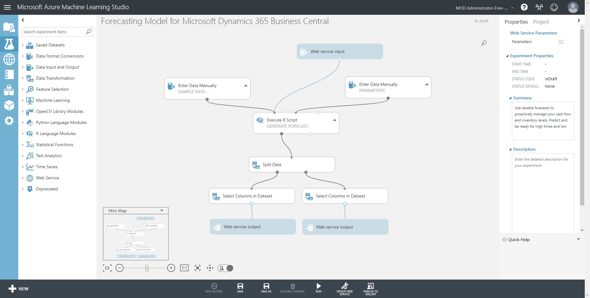Click the feedback smiley icon
The width and height of the screenshot is (590, 298).
point(554,7)
